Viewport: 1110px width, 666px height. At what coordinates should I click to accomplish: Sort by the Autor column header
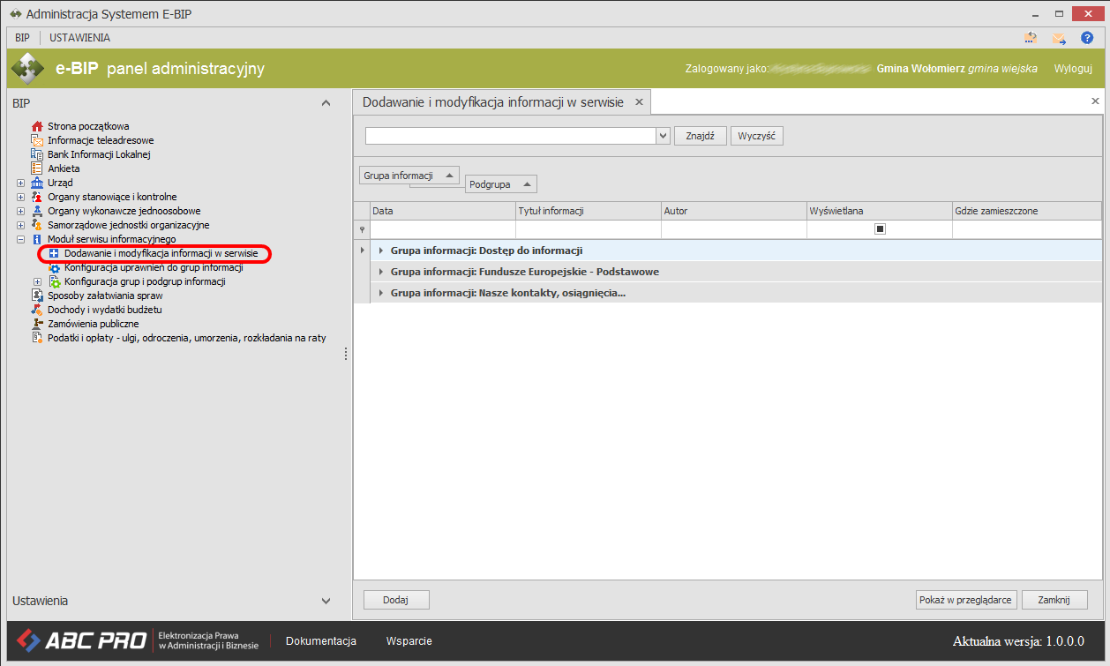point(734,211)
